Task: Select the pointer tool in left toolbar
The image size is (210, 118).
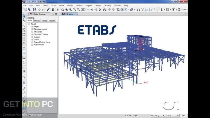Action: click(24, 16)
